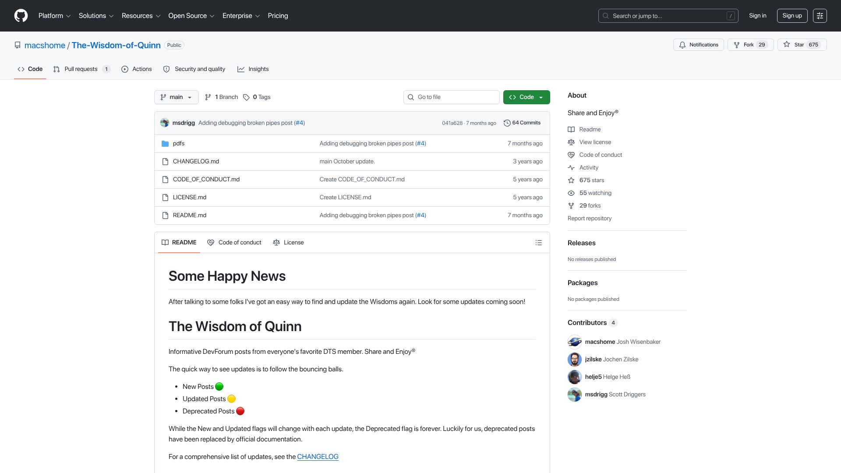Screen dimensions: 841x473
Task: Star the repository with Star button
Action: pyautogui.click(x=802, y=45)
